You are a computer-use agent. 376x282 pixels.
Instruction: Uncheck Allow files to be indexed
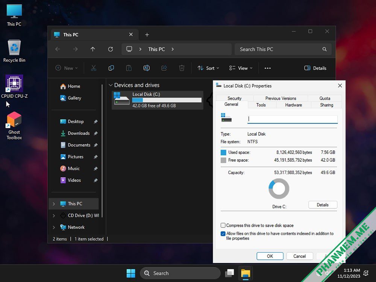click(223, 233)
